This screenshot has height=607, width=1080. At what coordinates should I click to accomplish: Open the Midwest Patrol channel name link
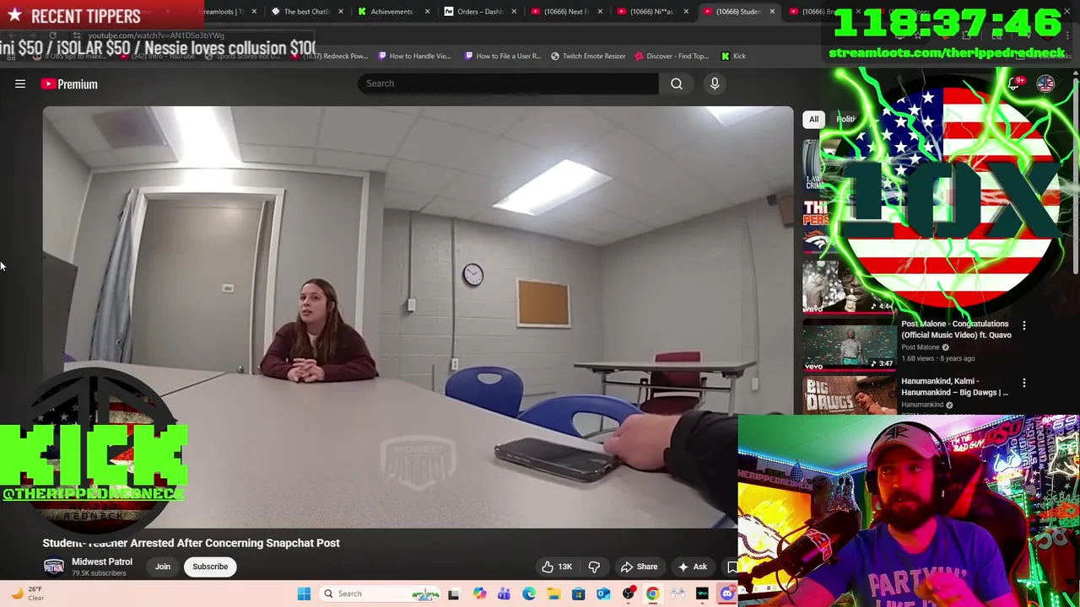coord(102,561)
